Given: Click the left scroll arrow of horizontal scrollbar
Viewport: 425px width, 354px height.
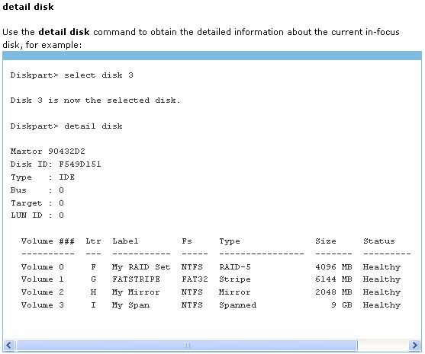Looking at the screenshot, I should [9, 346].
